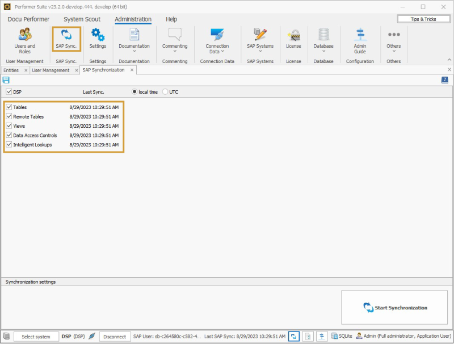Close the Entities tab

pyautogui.click(x=26, y=70)
